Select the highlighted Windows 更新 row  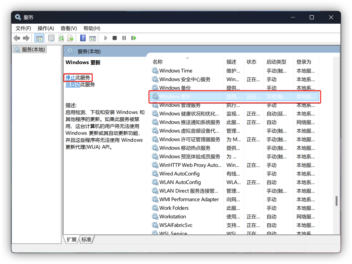click(235, 97)
